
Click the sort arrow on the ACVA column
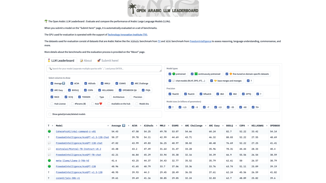point(141,126)
